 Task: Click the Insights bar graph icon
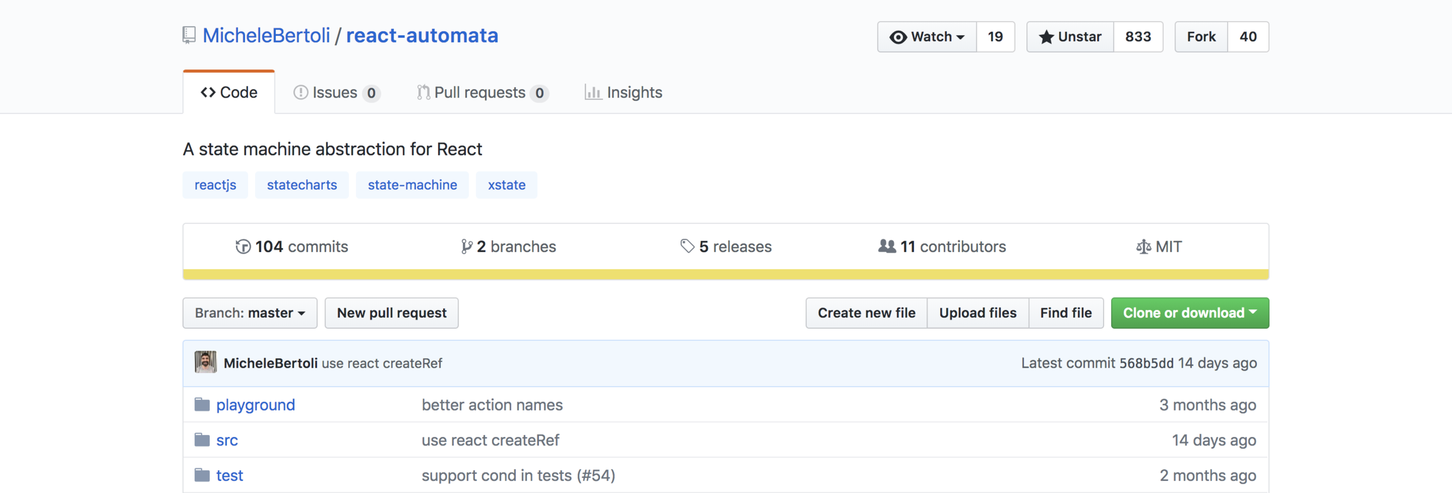point(593,92)
